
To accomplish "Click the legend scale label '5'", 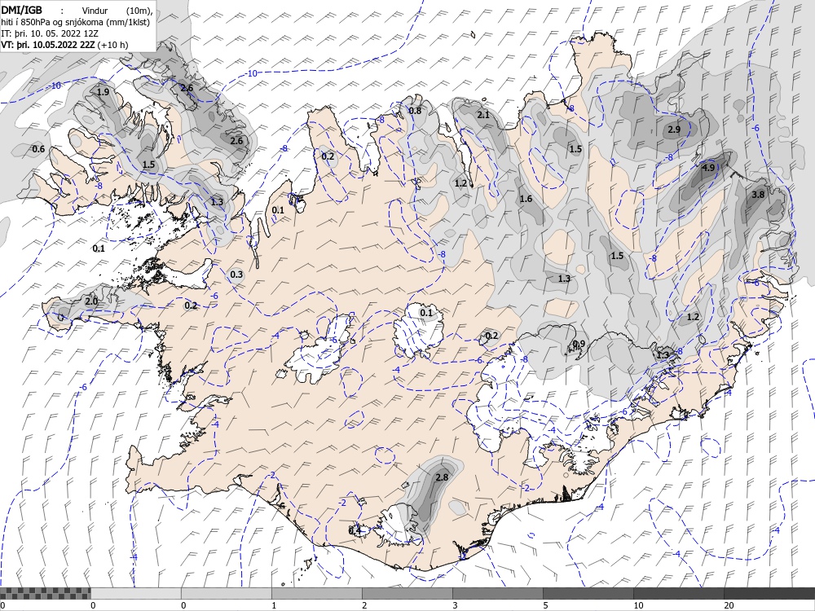I will 544,605.
